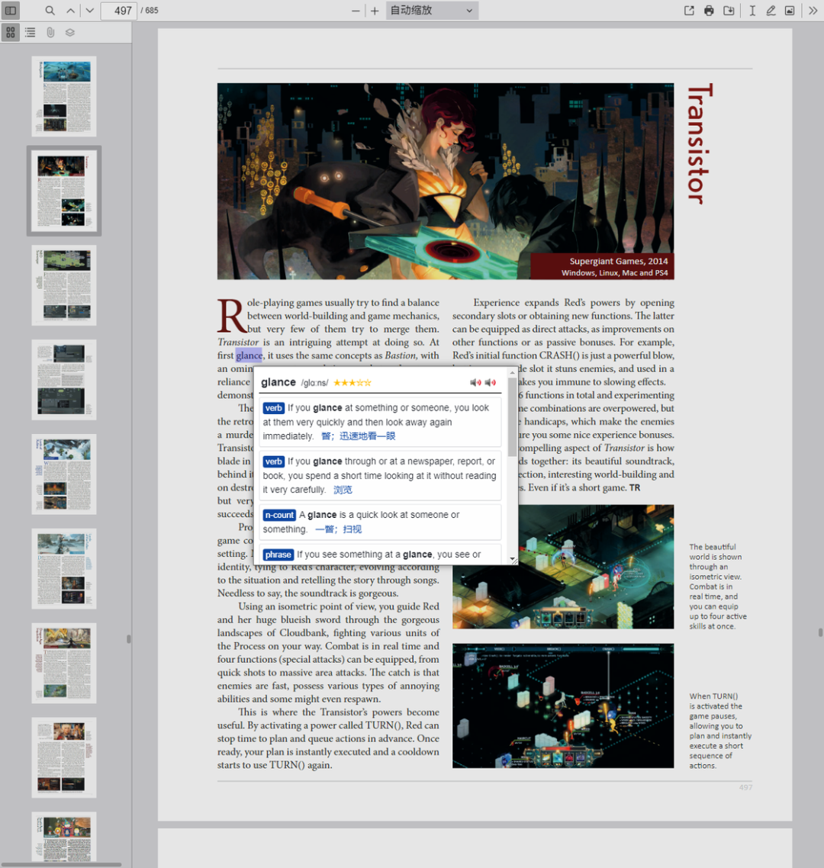Switch to document outline view tab

point(31,33)
